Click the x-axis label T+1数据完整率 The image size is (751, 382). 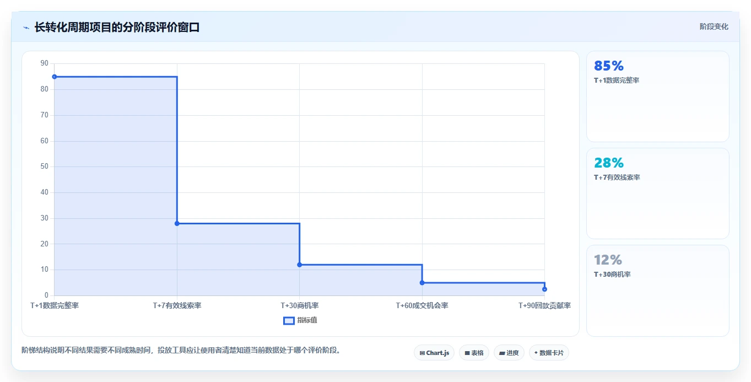point(55,305)
